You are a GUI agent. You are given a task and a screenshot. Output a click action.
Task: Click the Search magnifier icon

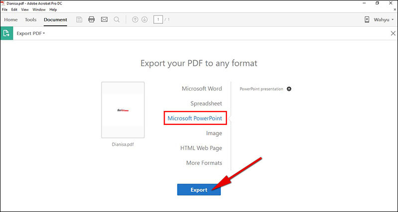[116, 19]
